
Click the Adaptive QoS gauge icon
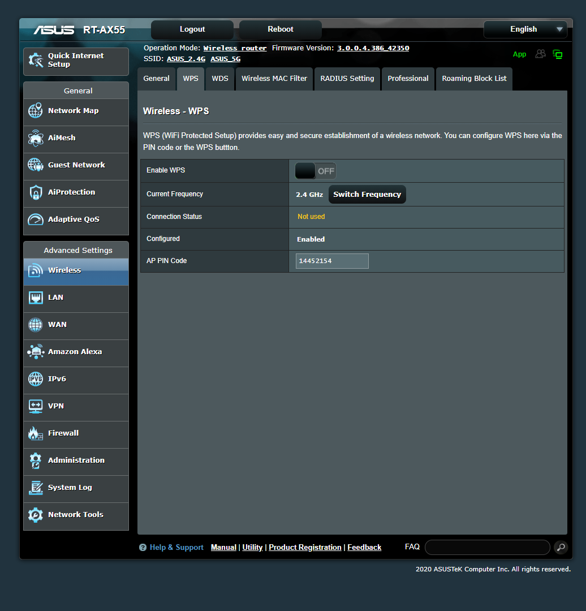pos(36,220)
